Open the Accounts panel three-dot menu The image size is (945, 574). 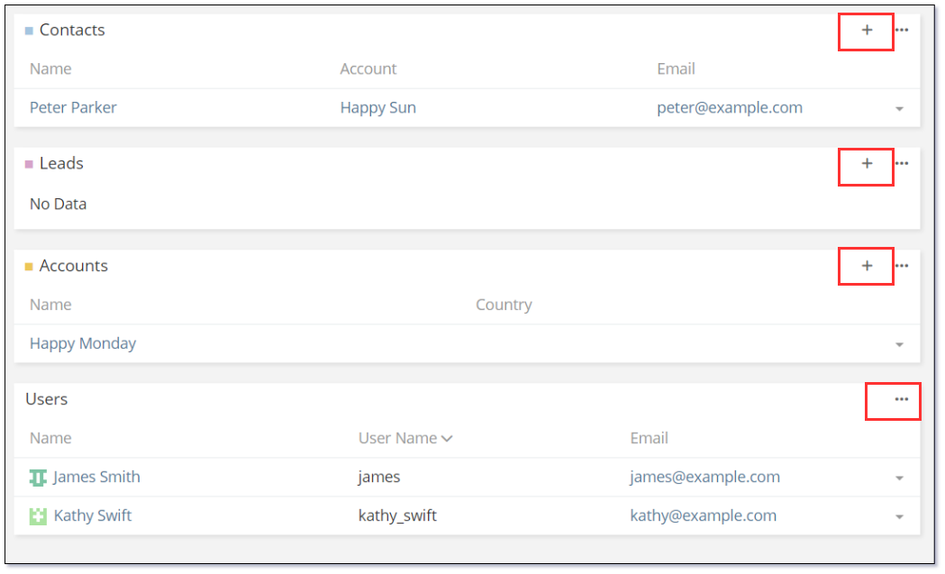(x=902, y=266)
